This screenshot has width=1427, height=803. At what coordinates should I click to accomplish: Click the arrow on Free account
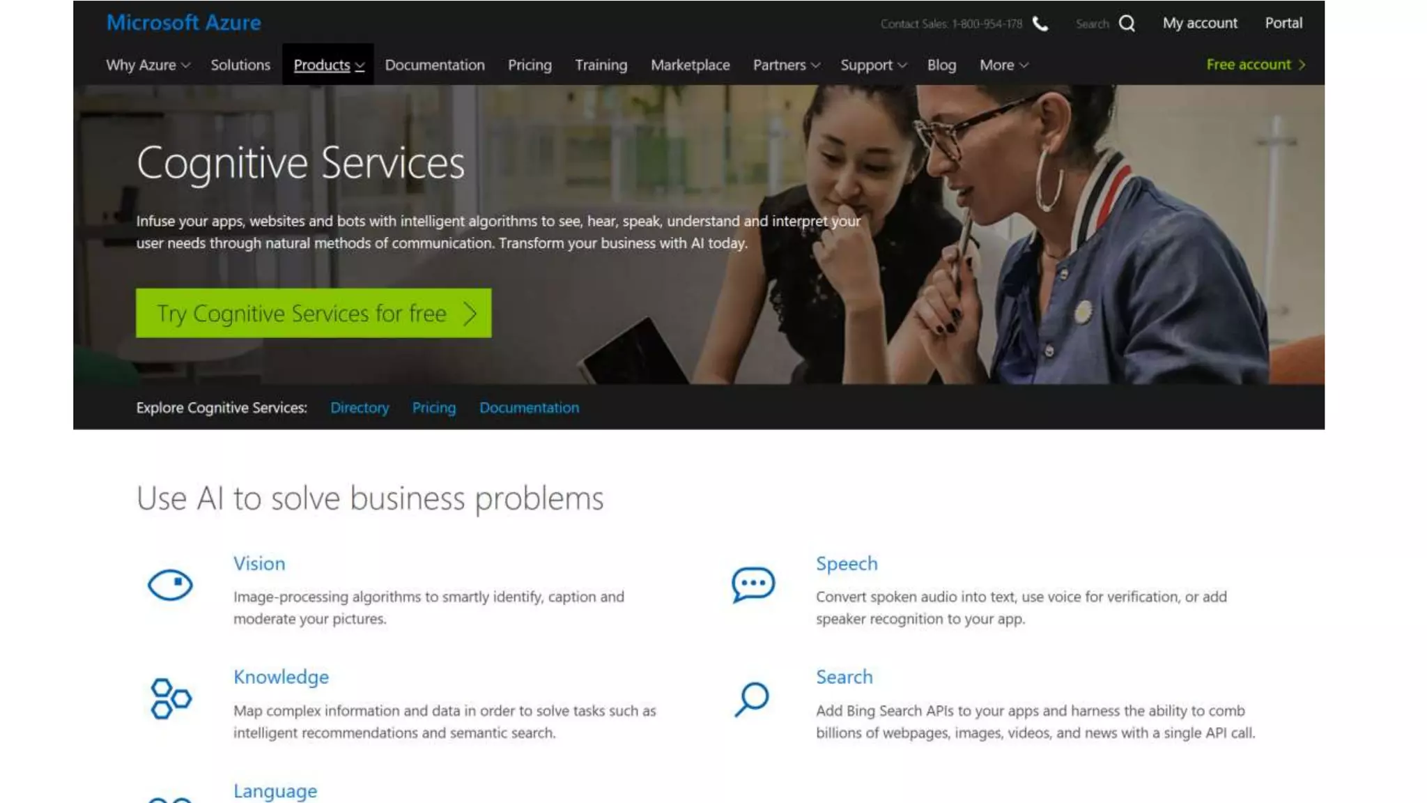click(1302, 65)
